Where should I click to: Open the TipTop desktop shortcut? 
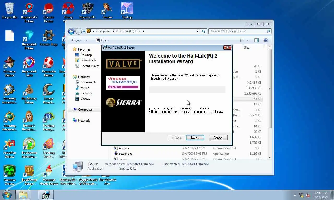[127, 10]
